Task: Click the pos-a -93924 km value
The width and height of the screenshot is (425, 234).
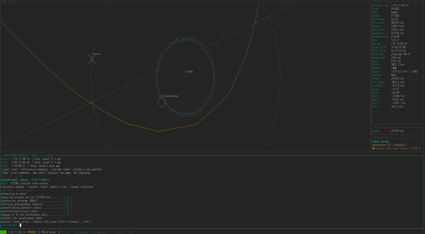Action: 397,99
